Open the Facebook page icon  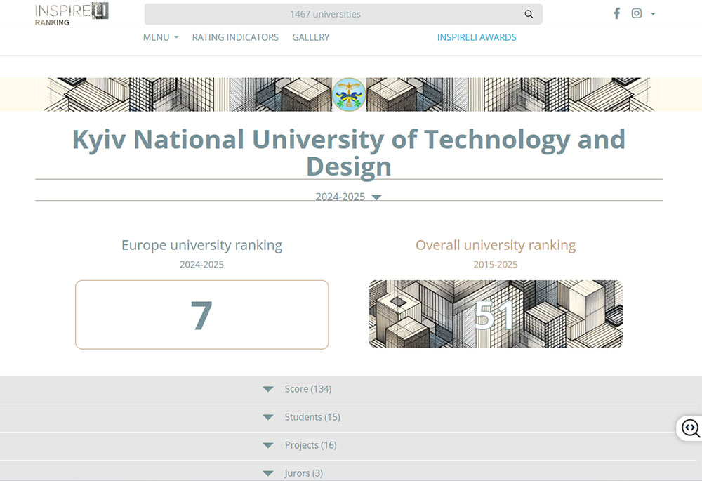click(x=616, y=13)
